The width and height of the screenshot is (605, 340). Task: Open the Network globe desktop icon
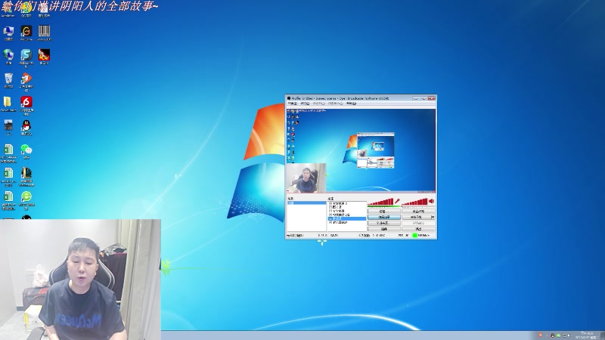[x=8, y=55]
